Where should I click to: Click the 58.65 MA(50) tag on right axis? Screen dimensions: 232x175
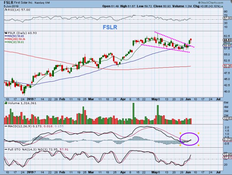point(227,46)
